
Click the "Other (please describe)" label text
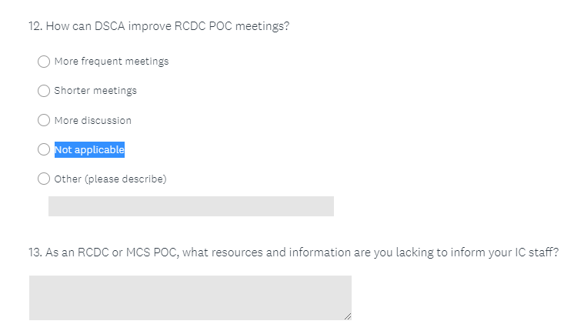click(110, 179)
